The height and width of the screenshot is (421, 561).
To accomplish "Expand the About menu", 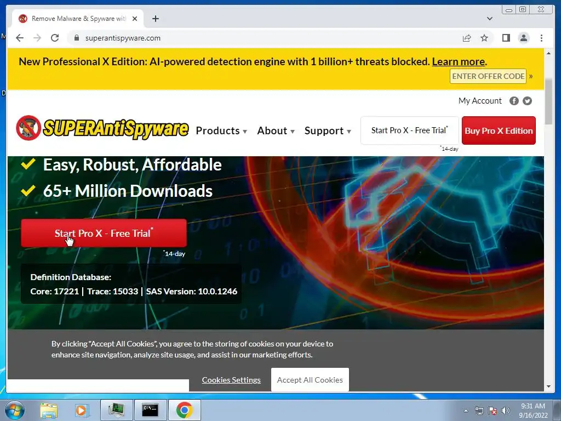I will 276,130.
